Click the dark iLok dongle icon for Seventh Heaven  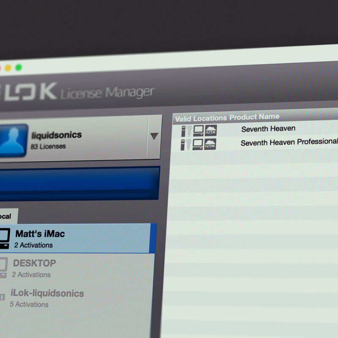[183, 131]
